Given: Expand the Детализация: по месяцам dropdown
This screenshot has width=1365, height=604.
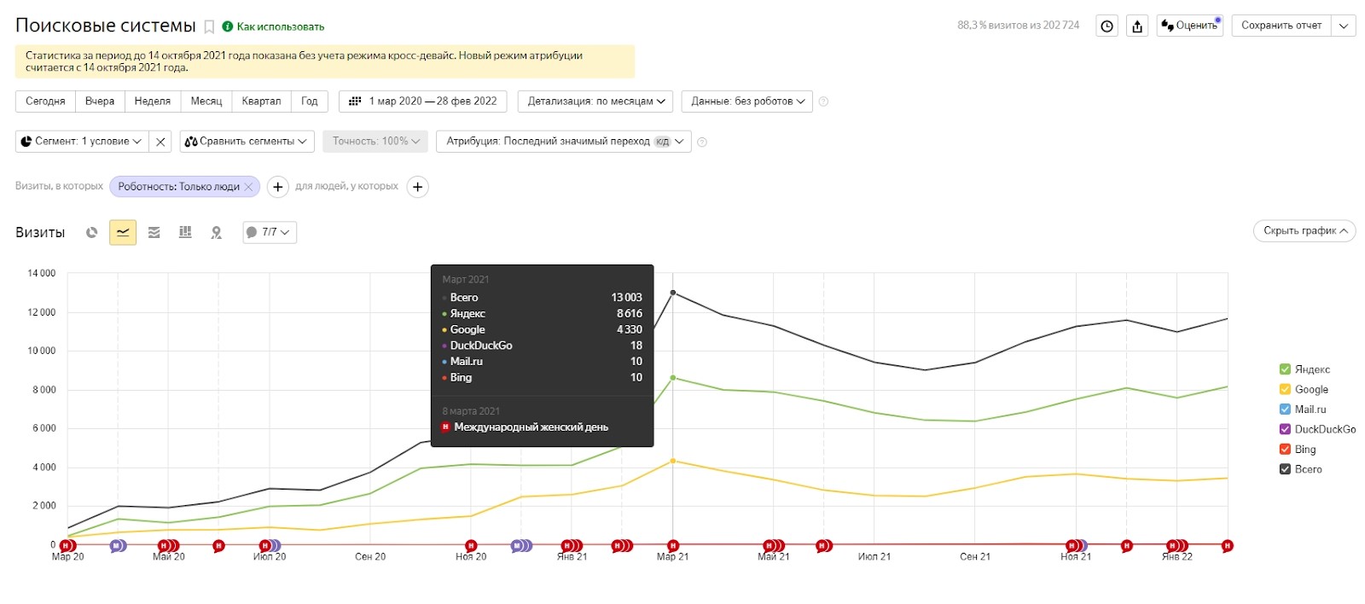Looking at the screenshot, I should tap(595, 102).
